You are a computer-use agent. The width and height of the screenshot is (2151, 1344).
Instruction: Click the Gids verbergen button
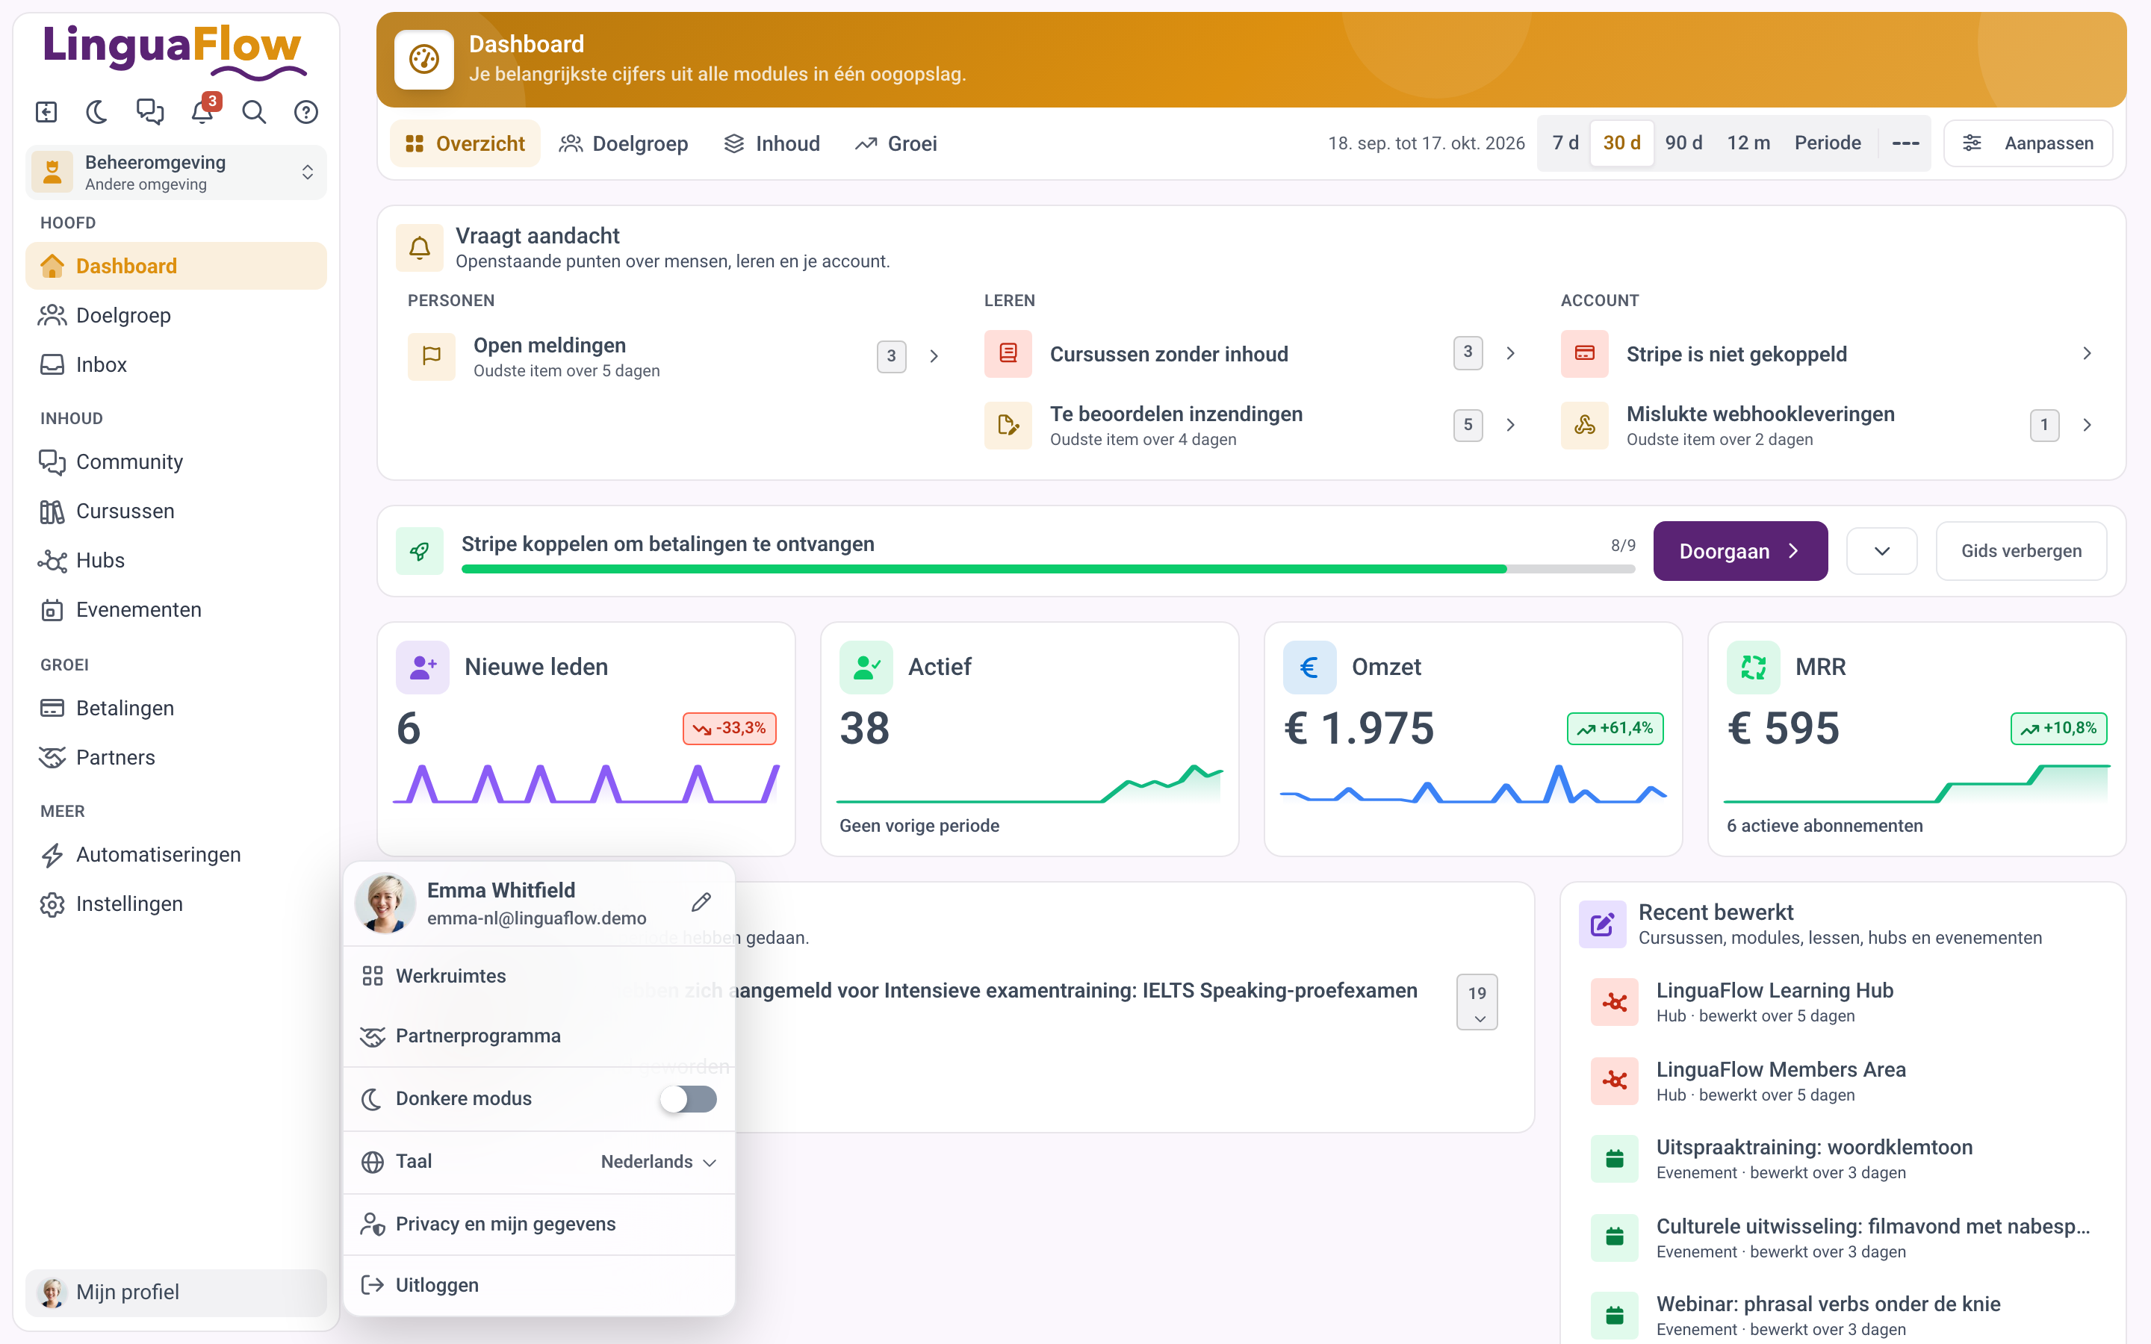[2021, 551]
